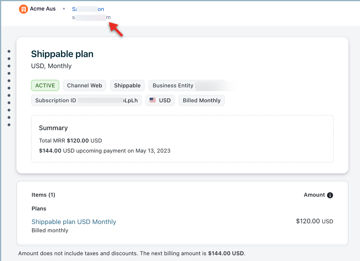Click the orange Acme Aus building icon
This screenshot has height=261, width=360.
tap(24, 9)
